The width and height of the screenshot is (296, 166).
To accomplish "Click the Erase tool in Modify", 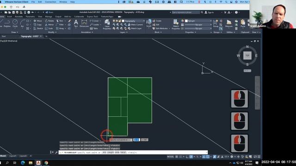I will (69, 21).
